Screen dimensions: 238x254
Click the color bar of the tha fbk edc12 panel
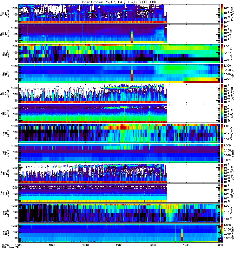tap(222, 54)
